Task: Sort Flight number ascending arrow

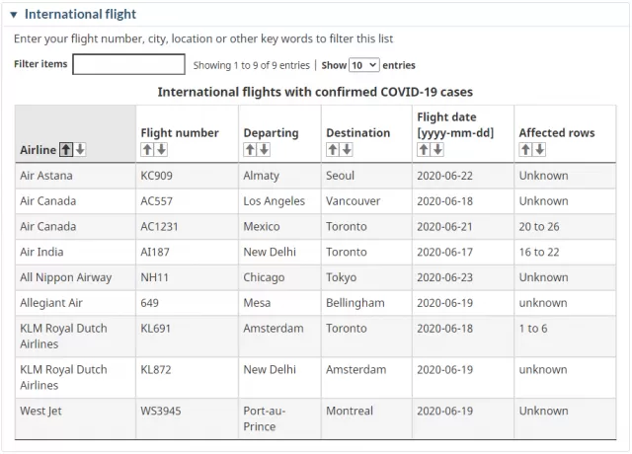Action: tap(147, 149)
